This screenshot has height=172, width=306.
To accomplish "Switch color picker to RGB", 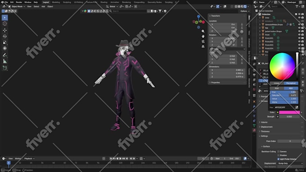I will [x=277, y=88].
